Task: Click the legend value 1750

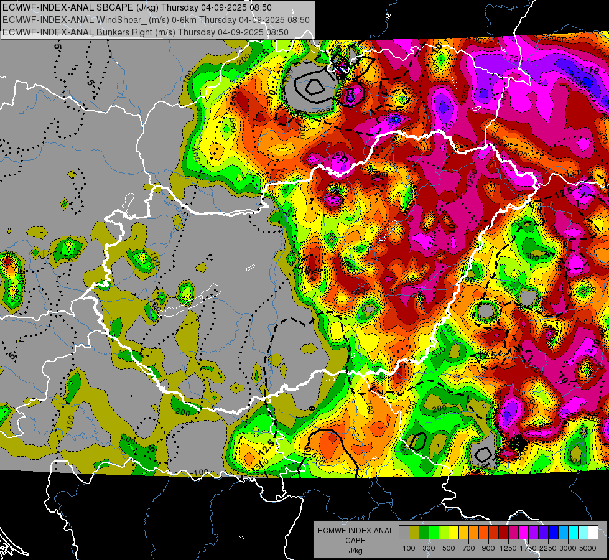Action: click(x=528, y=548)
